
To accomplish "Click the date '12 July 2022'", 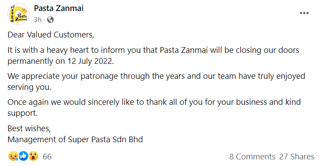I will tap(90, 61).
